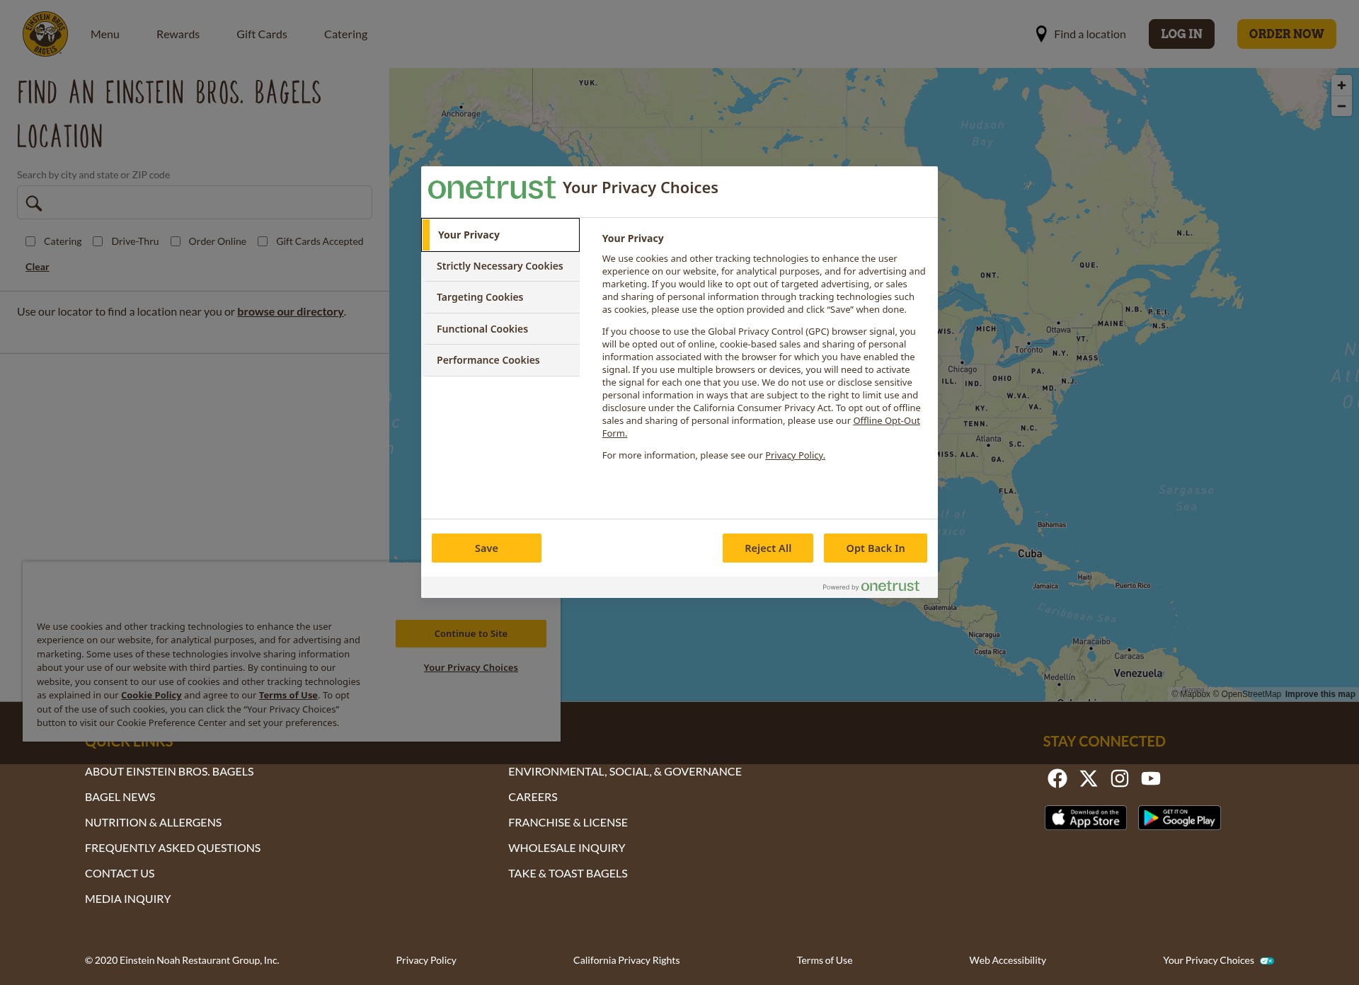Open the Gift Cards navigation item
The image size is (1359, 985).
point(262,34)
